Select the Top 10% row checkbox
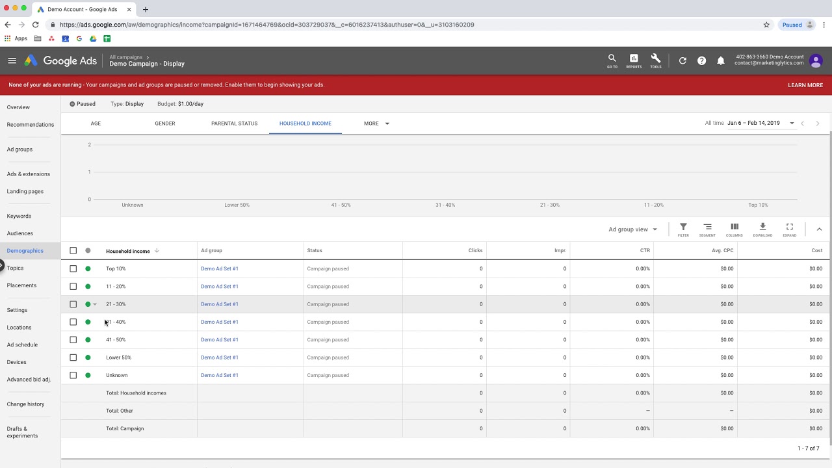The height and width of the screenshot is (468, 832). (x=73, y=268)
